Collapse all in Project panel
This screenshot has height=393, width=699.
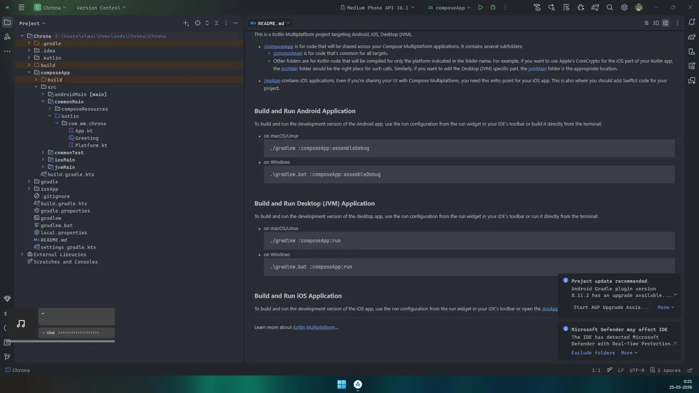(x=217, y=23)
